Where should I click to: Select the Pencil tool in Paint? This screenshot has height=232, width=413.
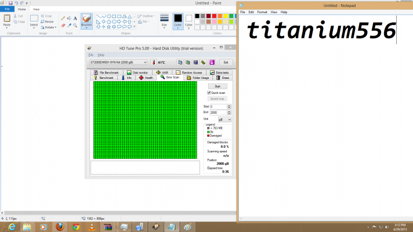[63, 18]
